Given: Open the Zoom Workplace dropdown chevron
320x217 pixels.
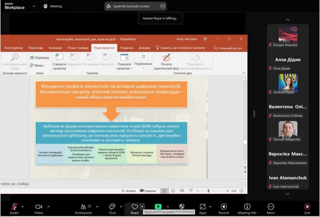Looking at the screenshot, I should pos(34,6).
